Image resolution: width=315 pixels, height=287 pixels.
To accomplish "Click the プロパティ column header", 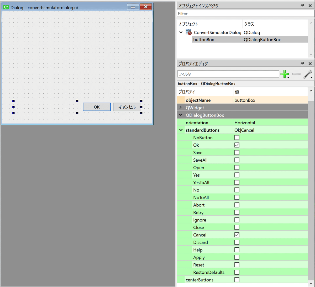I will tap(205, 92).
